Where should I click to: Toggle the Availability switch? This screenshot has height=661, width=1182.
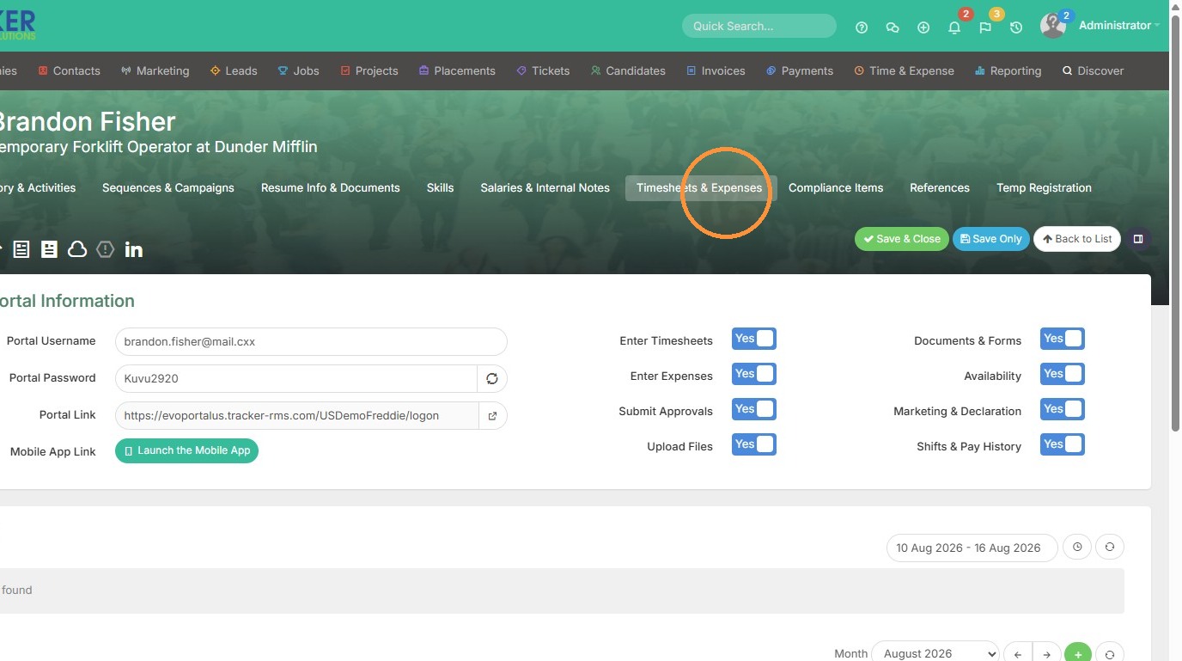(x=1063, y=374)
